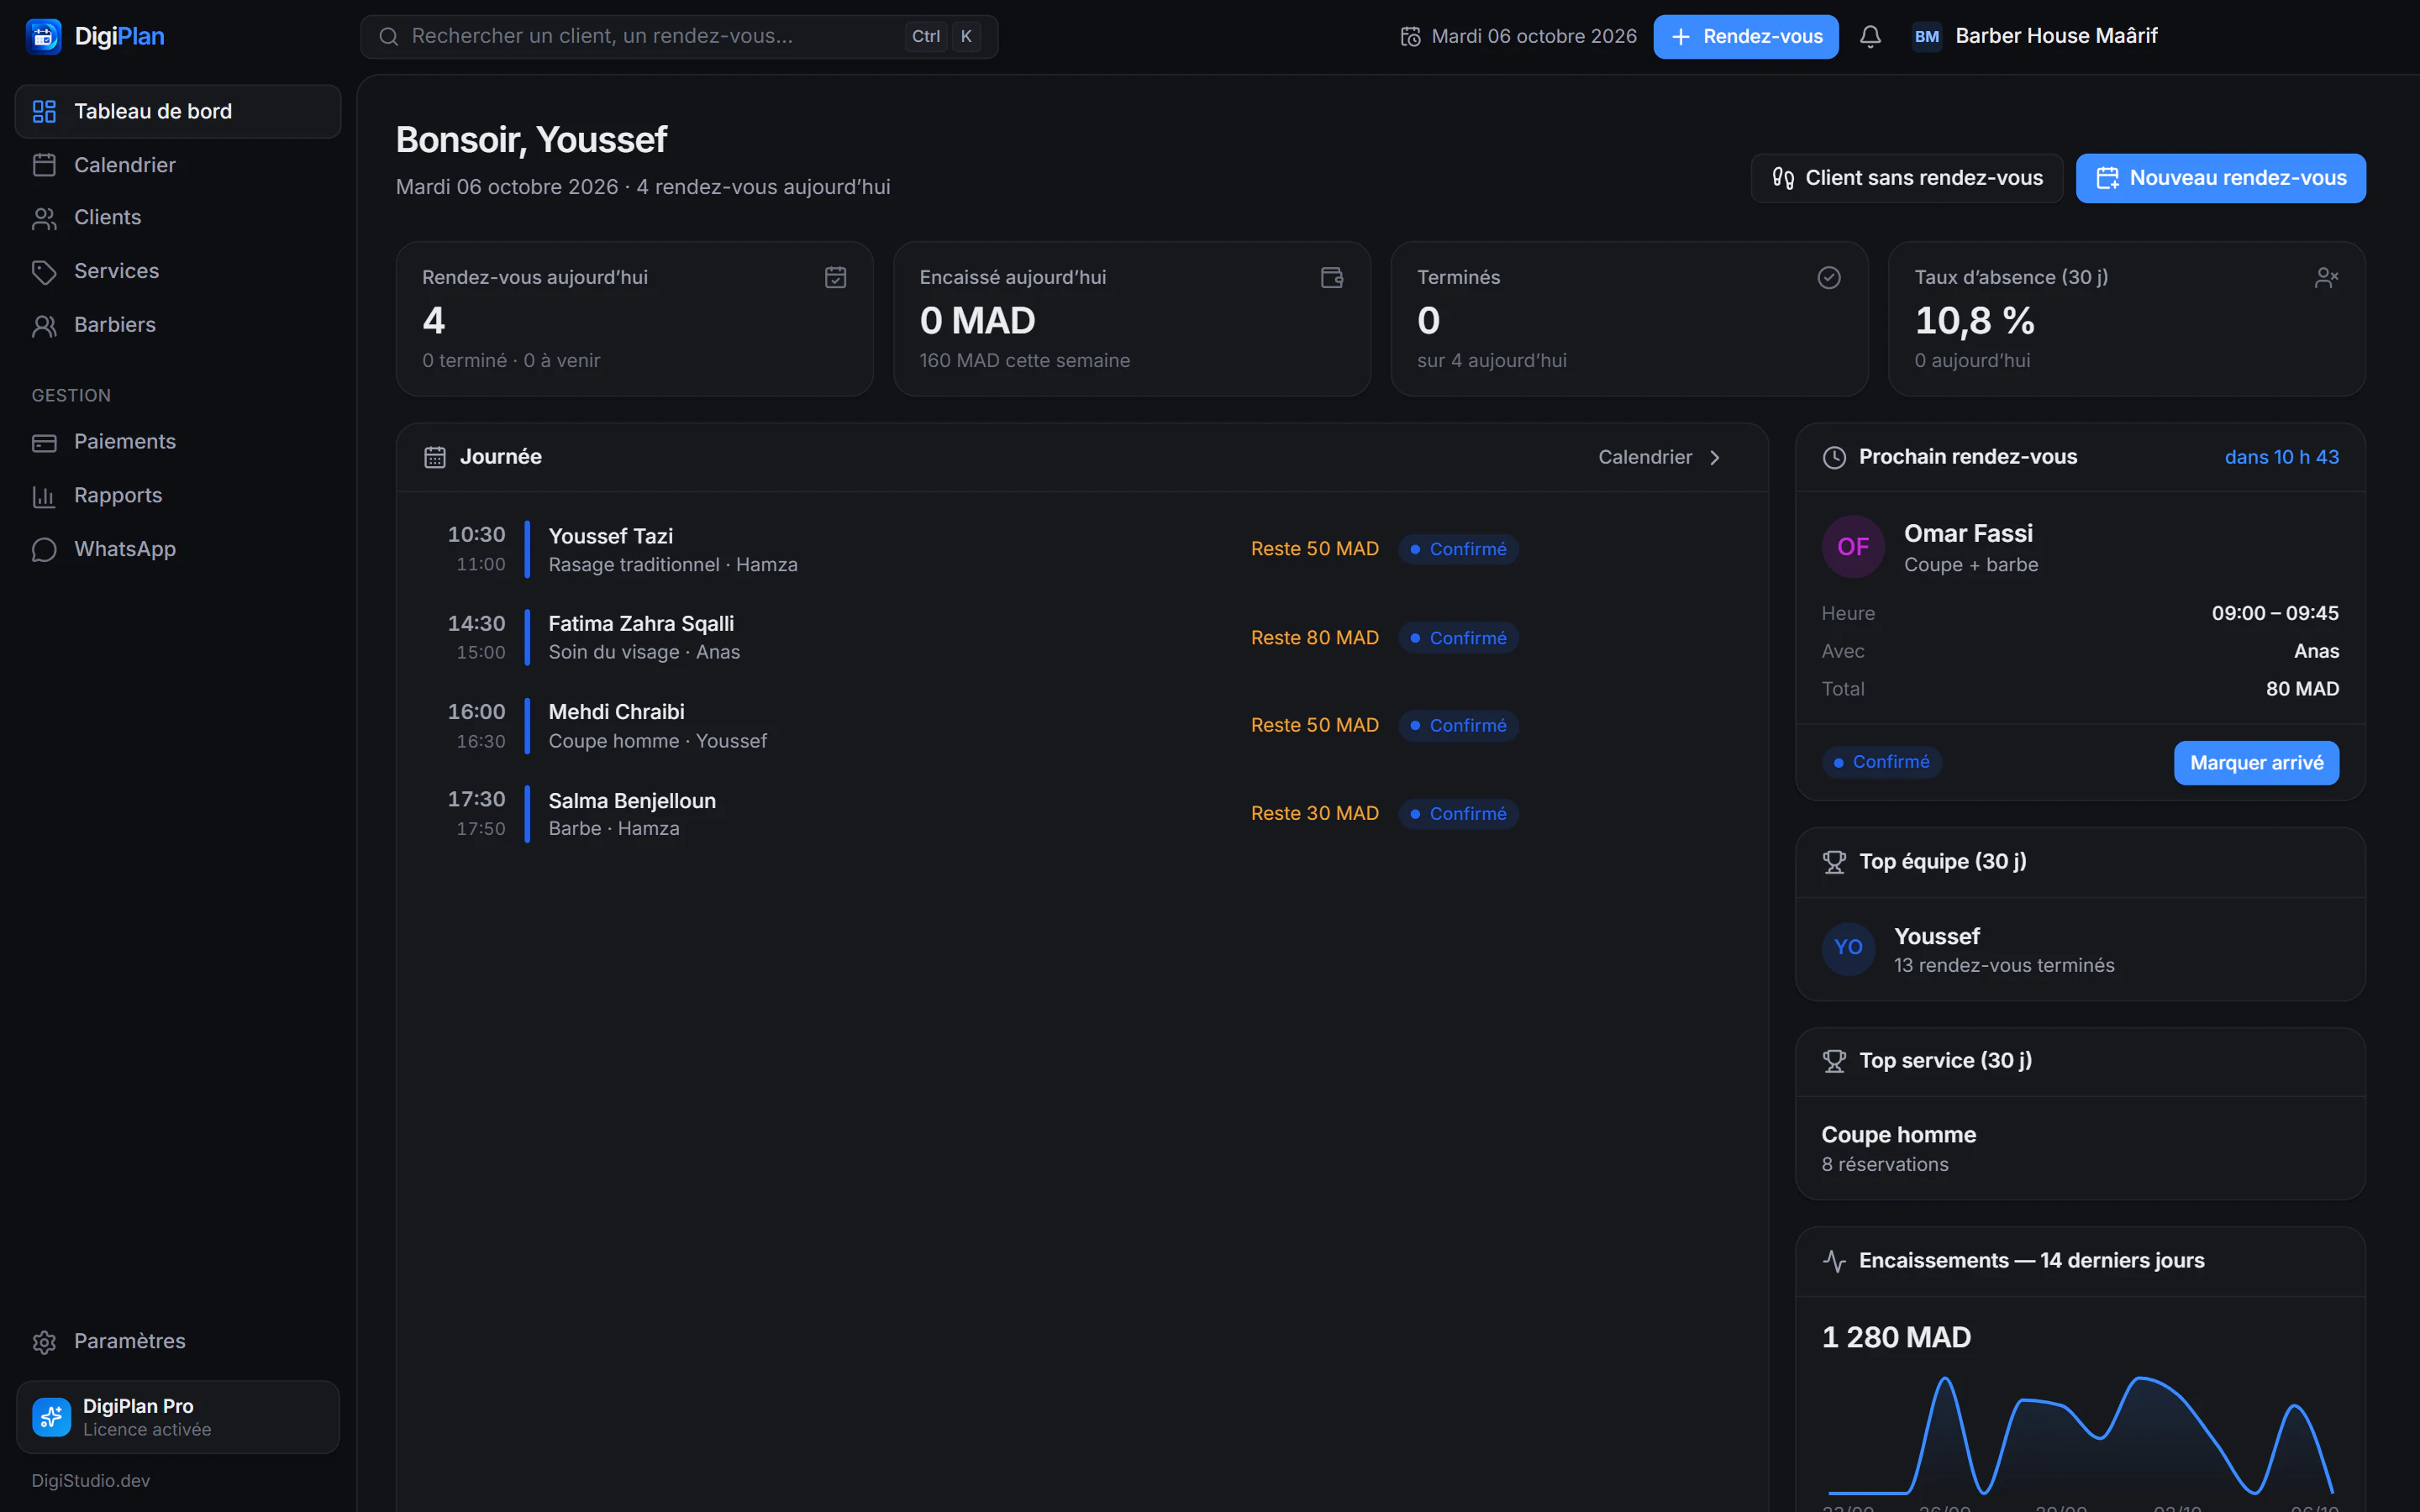Click the calendar icon beside the header date

[x=1410, y=37]
